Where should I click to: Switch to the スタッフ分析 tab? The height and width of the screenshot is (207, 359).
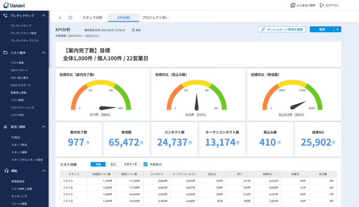pos(92,17)
